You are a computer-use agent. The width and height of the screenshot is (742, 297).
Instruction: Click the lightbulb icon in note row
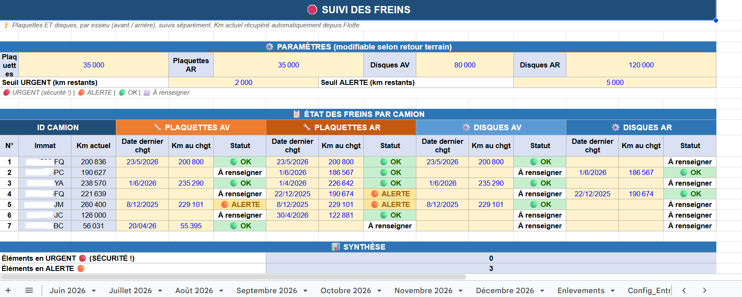[x=6, y=25]
